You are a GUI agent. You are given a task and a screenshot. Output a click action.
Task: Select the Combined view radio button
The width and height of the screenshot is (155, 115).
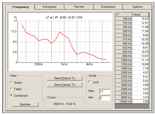click(x=11, y=96)
